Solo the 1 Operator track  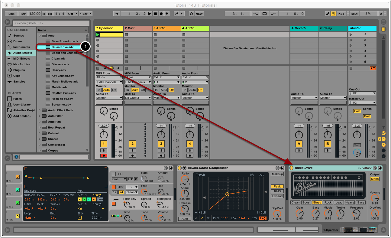(104, 150)
